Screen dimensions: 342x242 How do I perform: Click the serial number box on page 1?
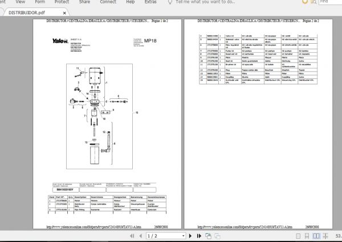coord(66,190)
